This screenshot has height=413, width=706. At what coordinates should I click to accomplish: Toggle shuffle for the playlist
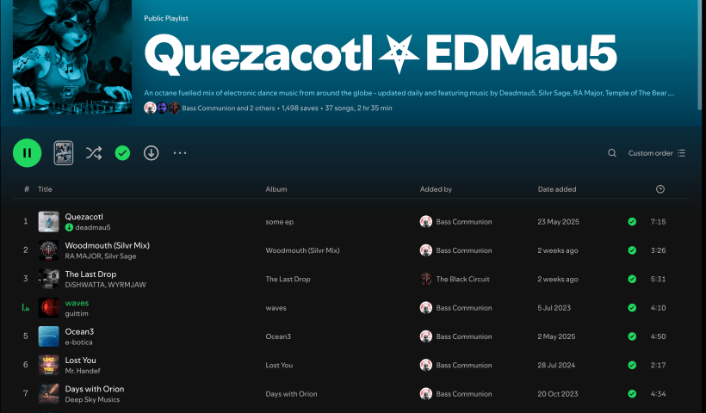(x=94, y=153)
